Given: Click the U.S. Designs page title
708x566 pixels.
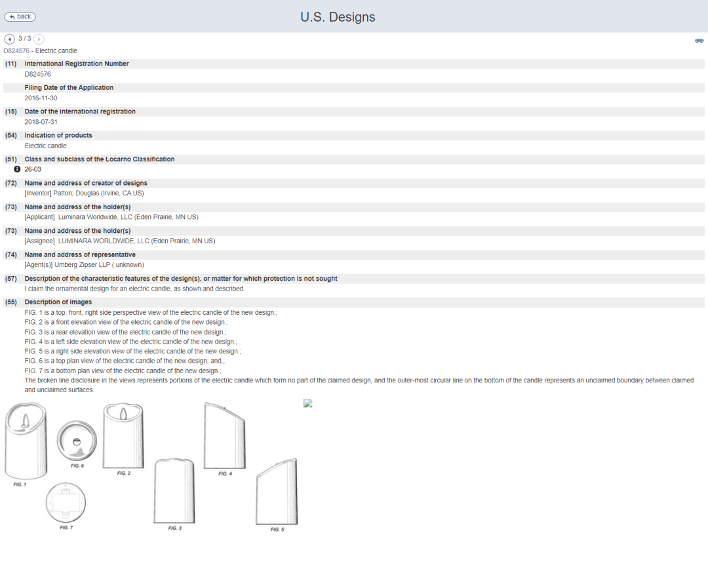Looking at the screenshot, I should (x=338, y=17).
